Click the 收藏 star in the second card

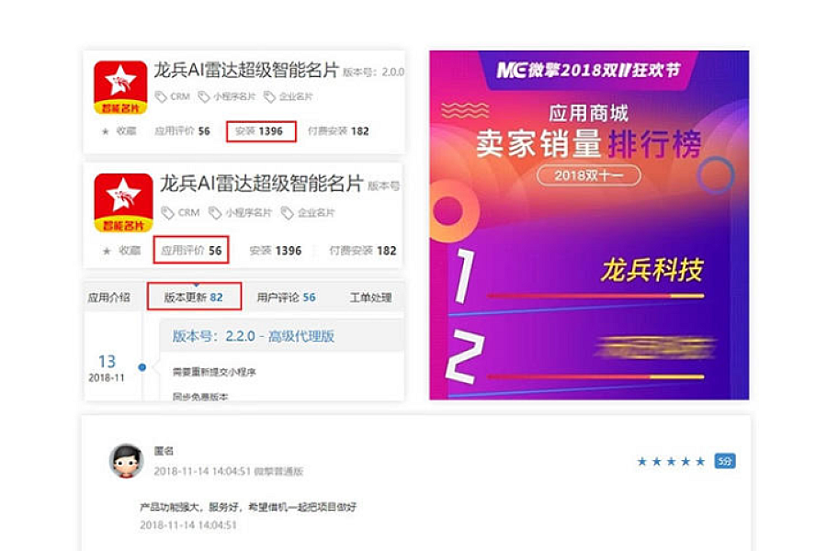[107, 251]
